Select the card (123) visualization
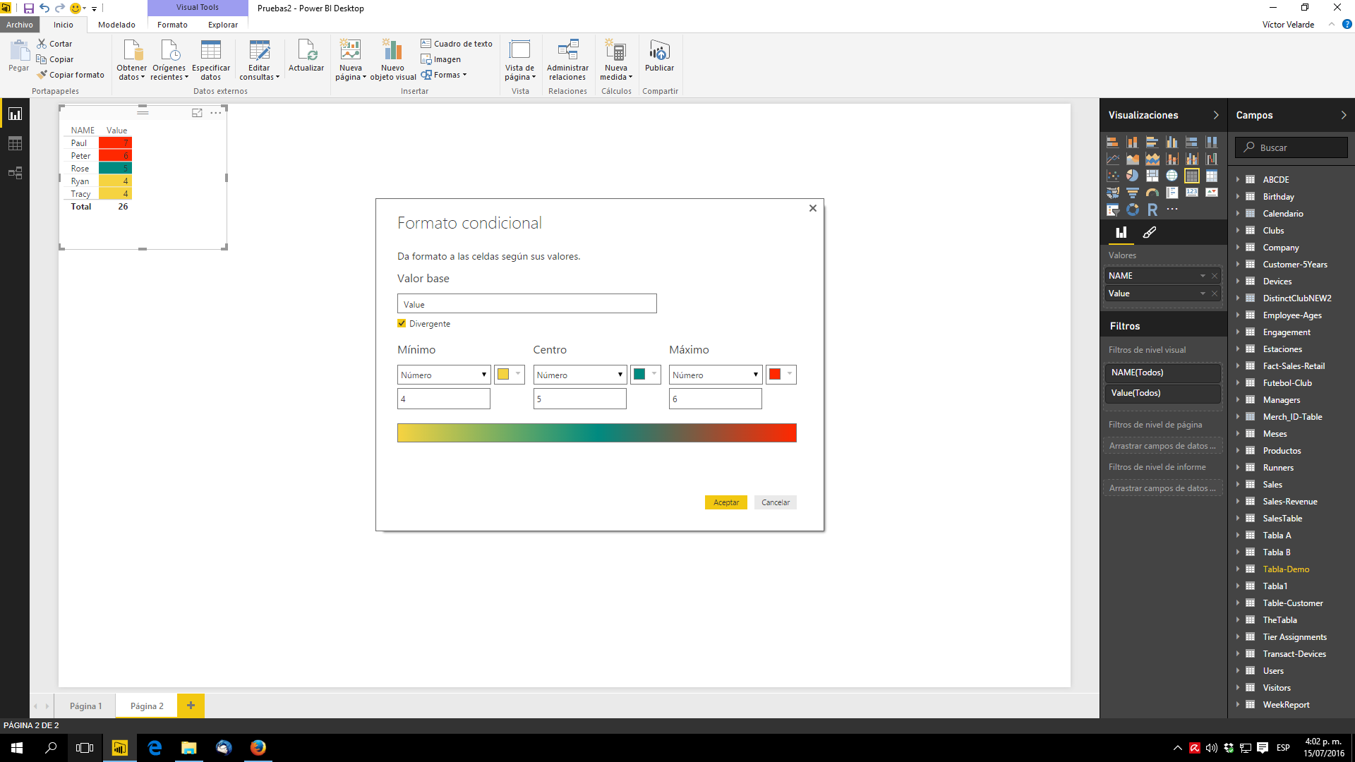 click(x=1191, y=193)
